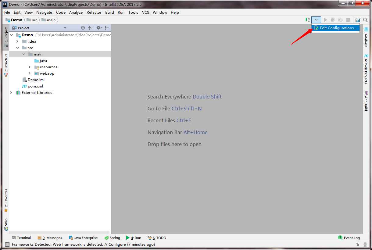Open the 2: Favorites side tab
The height and width of the screenshot is (250, 372).
coord(6,200)
